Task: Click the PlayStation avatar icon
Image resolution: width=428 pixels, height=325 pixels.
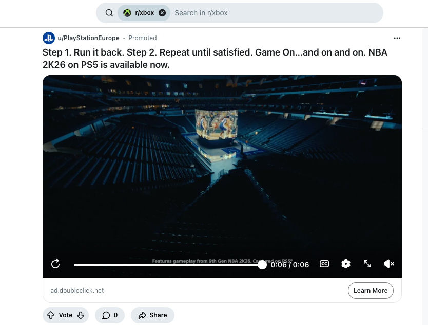Action: (49, 38)
